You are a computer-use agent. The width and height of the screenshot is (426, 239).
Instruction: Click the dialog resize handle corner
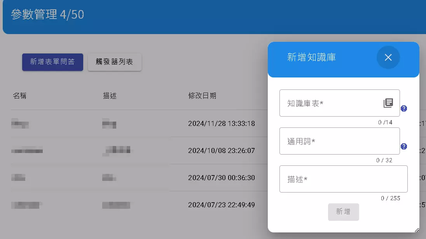coord(417,230)
